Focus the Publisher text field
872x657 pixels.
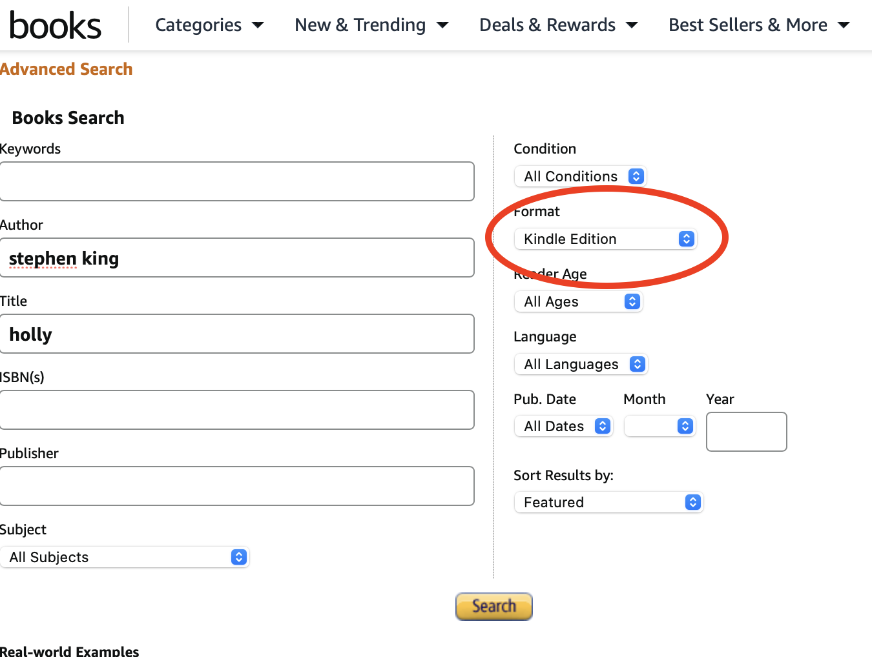pyautogui.click(x=237, y=486)
